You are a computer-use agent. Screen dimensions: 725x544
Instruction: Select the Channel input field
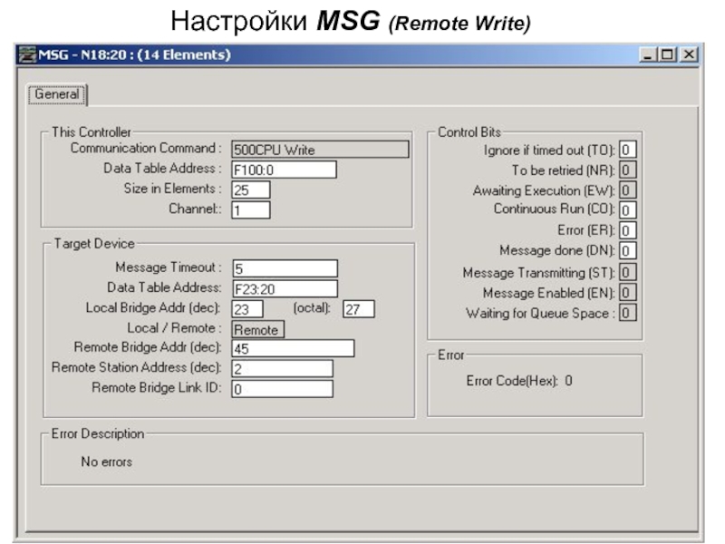(x=250, y=209)
